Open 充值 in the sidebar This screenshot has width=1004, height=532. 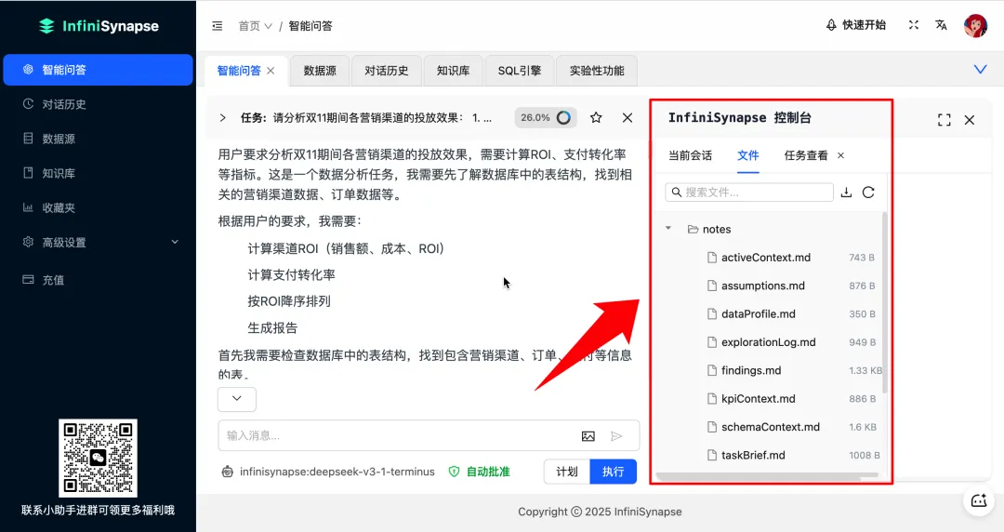(98, 279)
